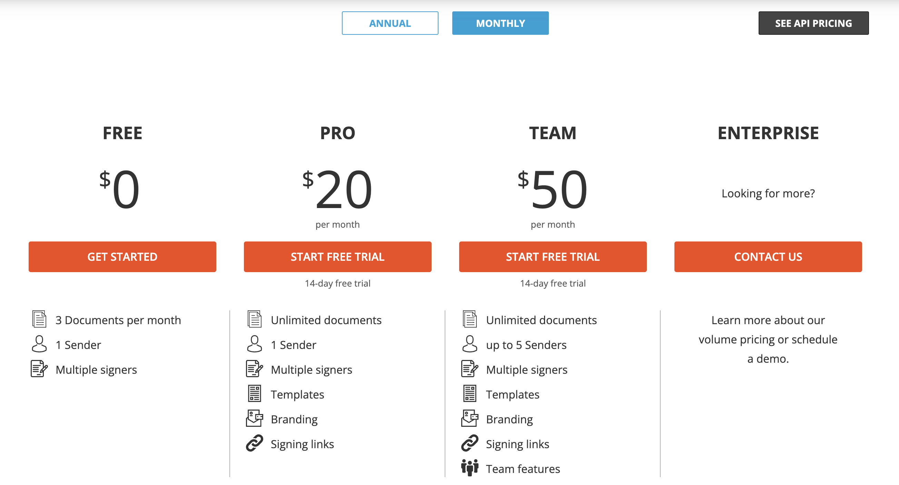Click the Branding icon in the Pro plan

click(x=254, y=418)
